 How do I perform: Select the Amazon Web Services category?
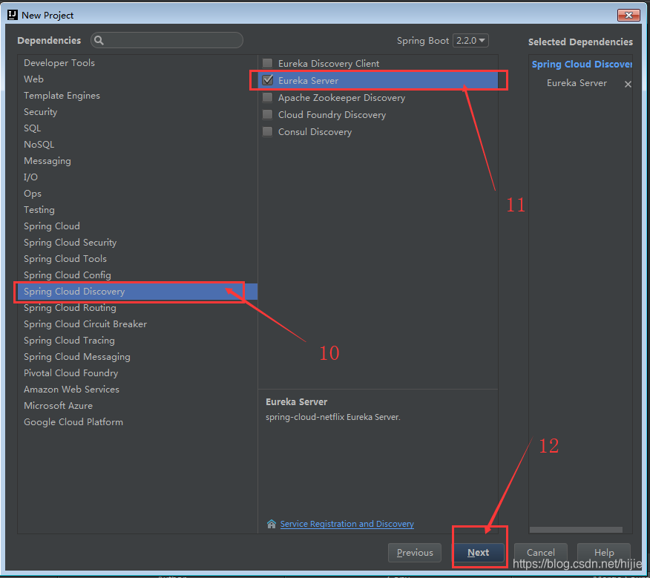[x=137, y=390]
